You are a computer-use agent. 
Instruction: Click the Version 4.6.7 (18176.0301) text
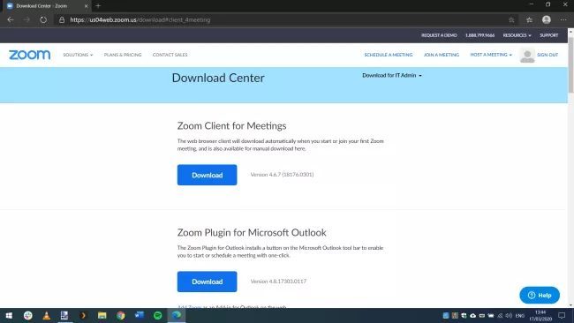pyautogui.click(x=282, y=175)
